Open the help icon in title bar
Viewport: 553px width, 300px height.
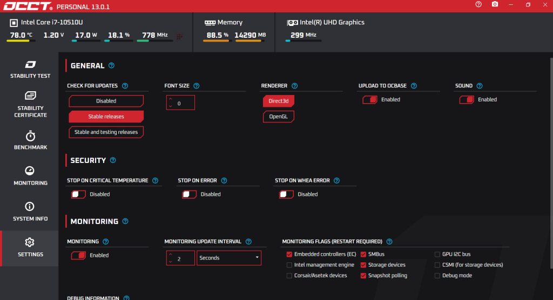[478, 4]
